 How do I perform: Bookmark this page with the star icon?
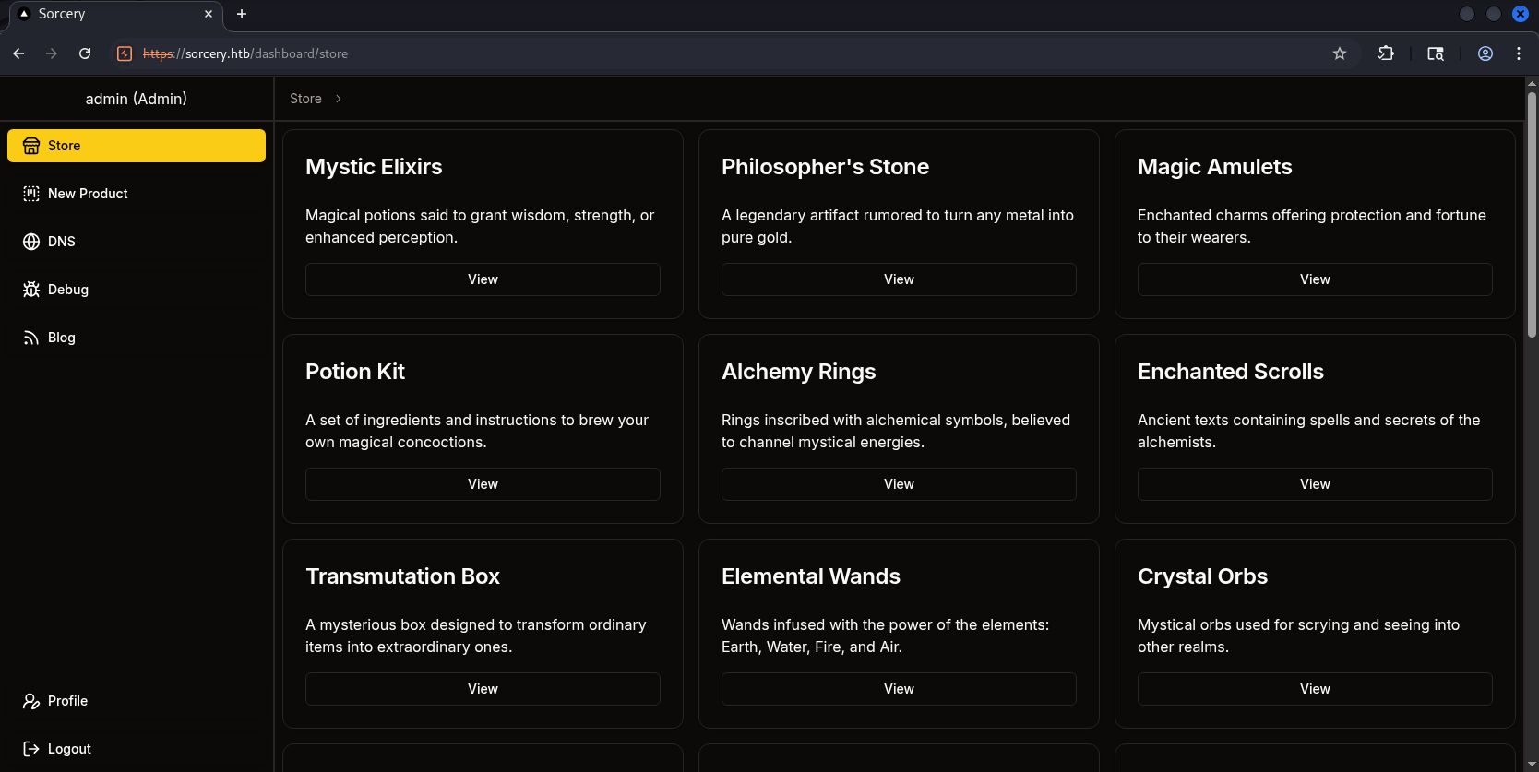1340,53
